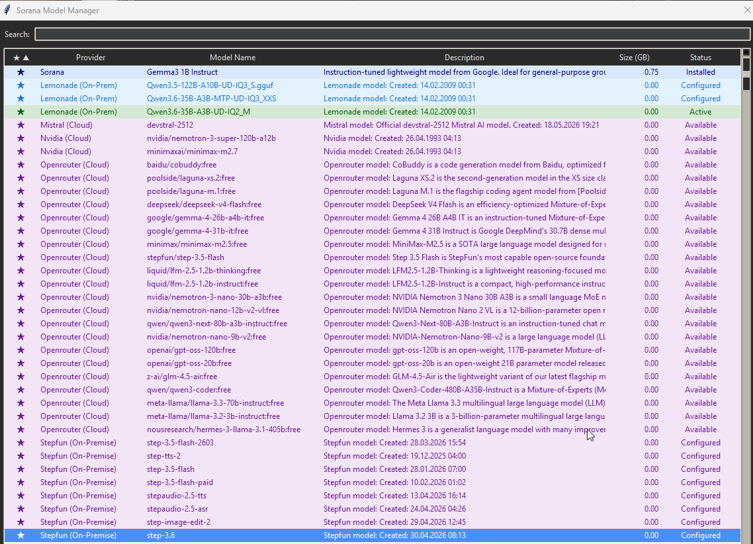
Task: Click description 'Stepfun model: Created: 28.01.2026 07:00'
Action: pyautogui.click(x=394, y=469)
